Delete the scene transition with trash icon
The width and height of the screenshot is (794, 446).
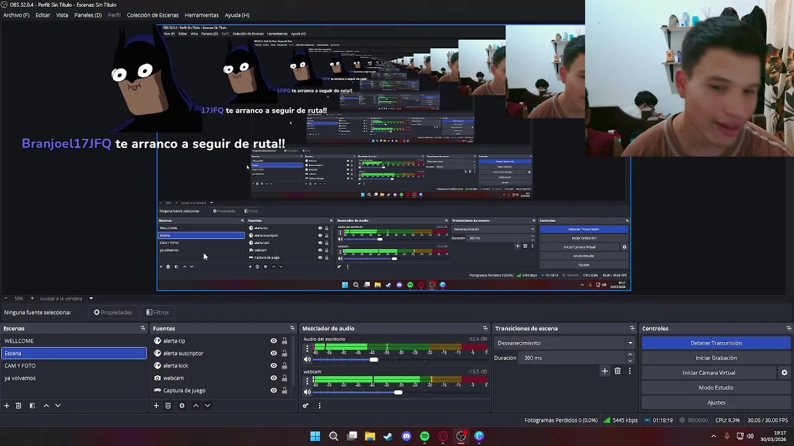pos(617,371)
